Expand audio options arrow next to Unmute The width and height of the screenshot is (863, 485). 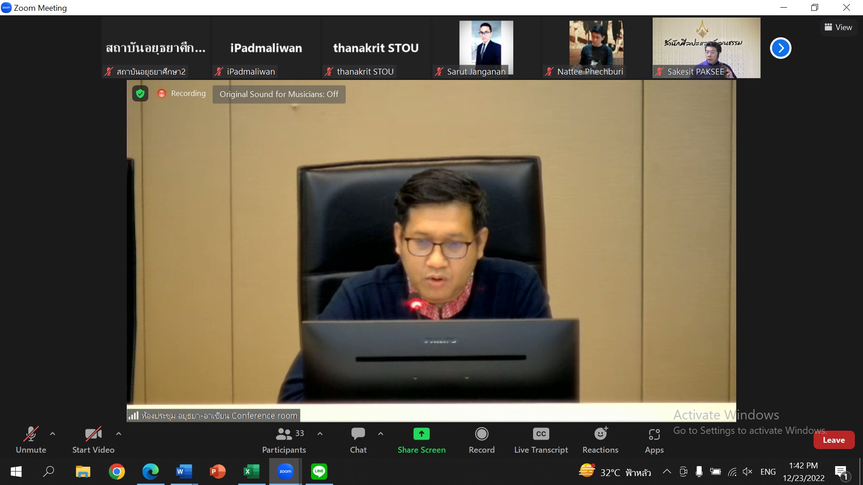53,434
